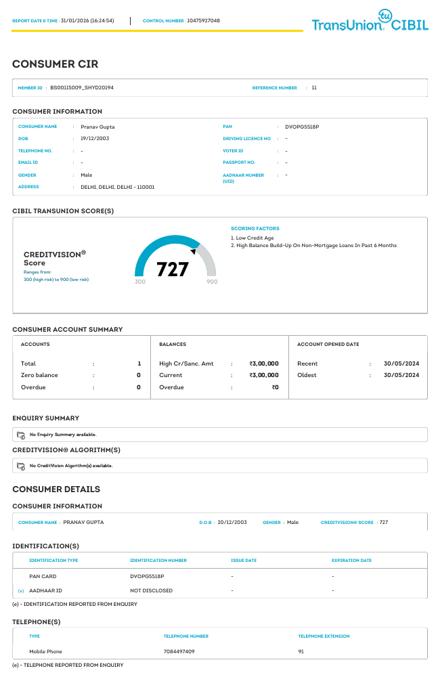Click the Mobile Phone type cell
Screen dimensions: 438x677
[45, 652]
